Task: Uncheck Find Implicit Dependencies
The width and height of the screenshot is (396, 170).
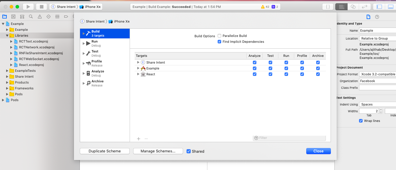Action: click(219, 42)
